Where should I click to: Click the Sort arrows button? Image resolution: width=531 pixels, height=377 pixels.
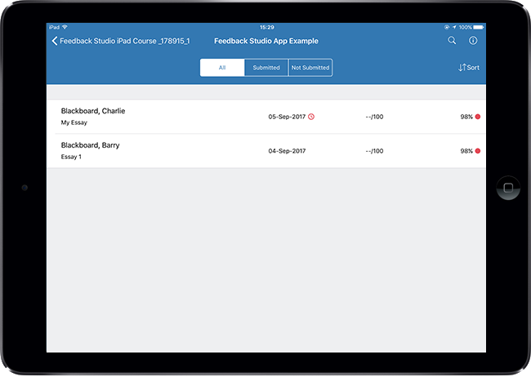click(469, 68)
